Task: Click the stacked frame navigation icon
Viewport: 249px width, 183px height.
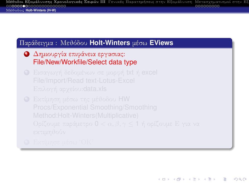Action: 179,179
